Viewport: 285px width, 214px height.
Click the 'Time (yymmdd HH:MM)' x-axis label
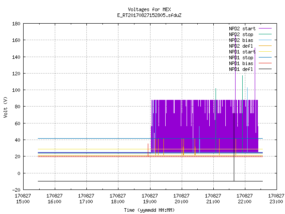[x=149, y=210]
